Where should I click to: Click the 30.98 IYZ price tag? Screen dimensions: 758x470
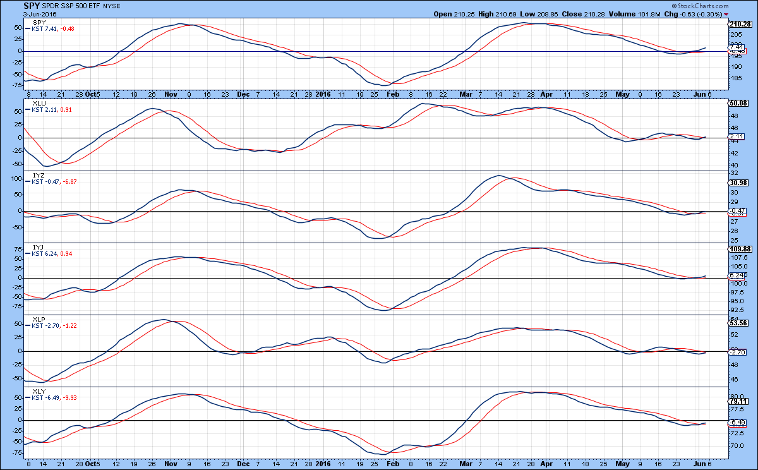738,183
